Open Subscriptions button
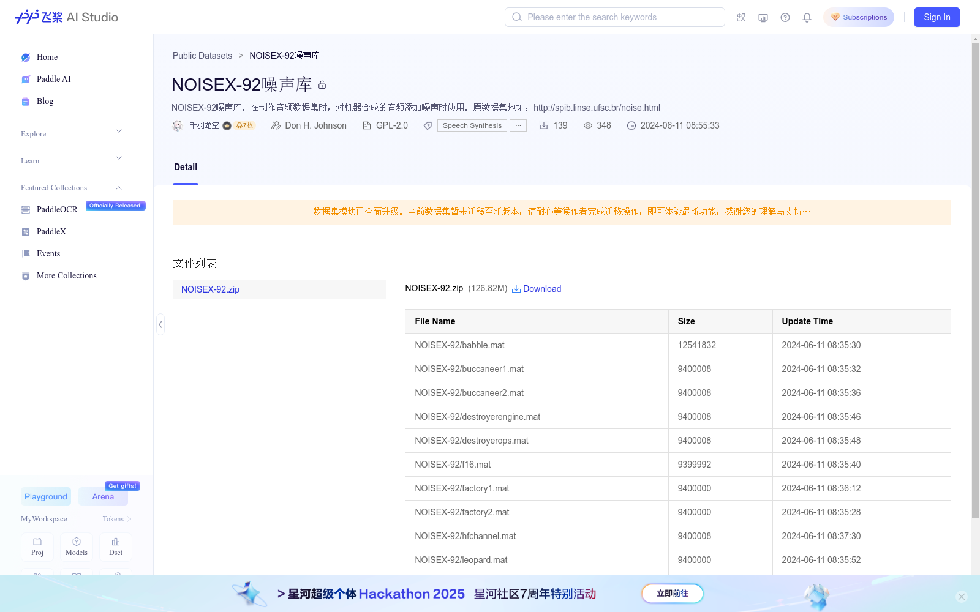The image size is (980, 612). pos(859,17)
